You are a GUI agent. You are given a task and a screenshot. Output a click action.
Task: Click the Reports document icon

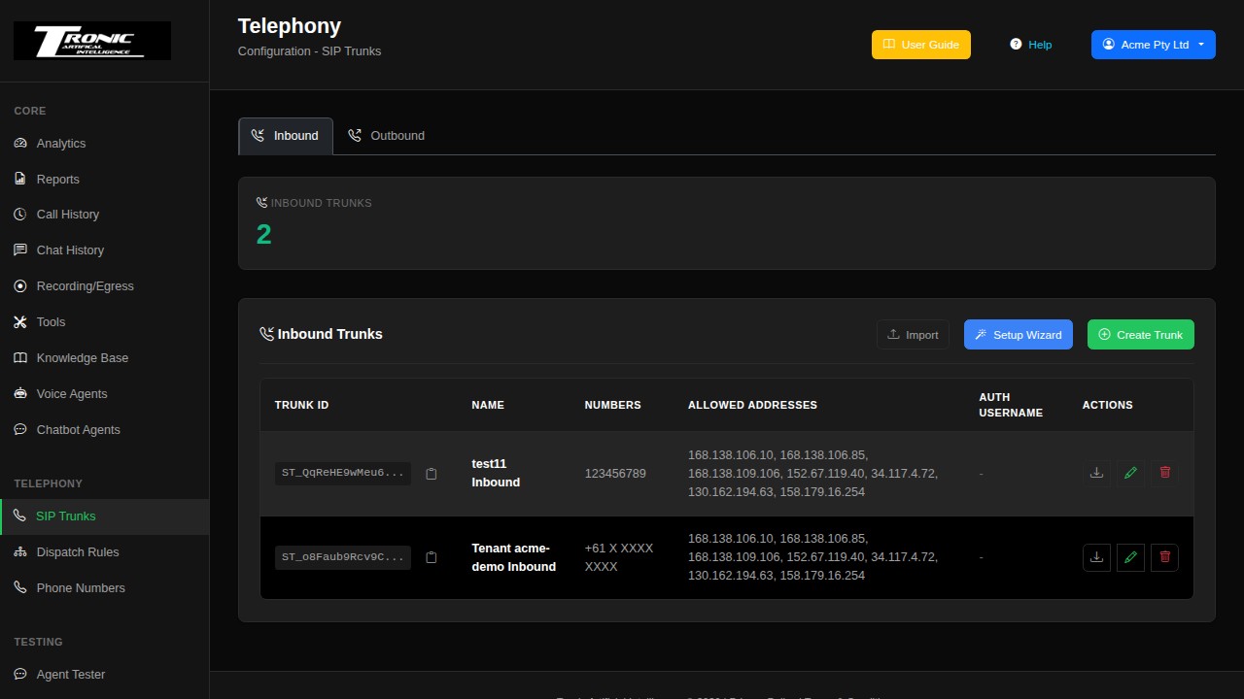point(20,180)
